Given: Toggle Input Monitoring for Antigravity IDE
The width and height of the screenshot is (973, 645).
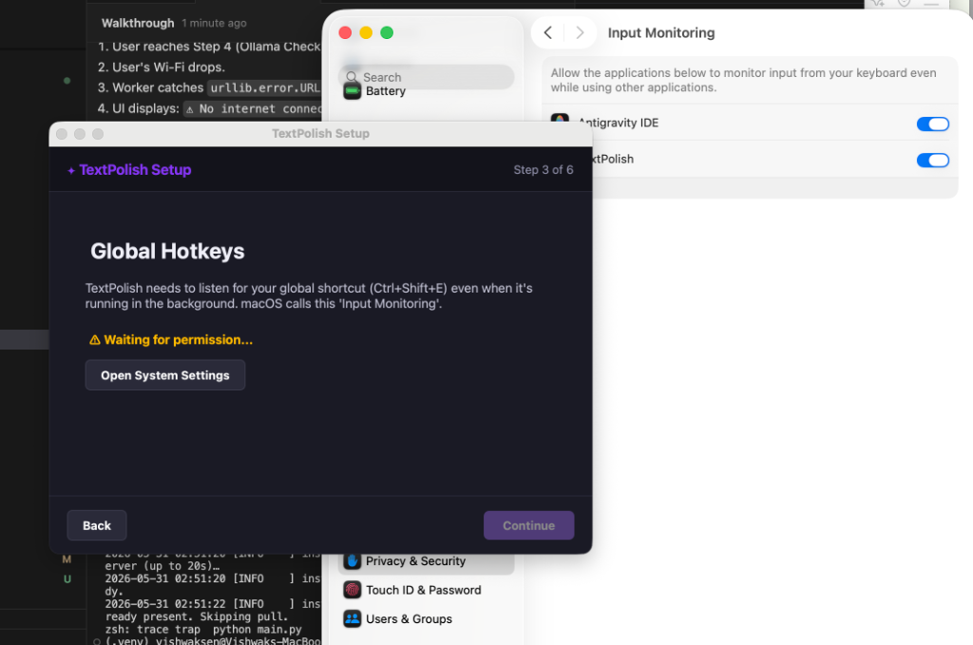Looking at the screenshot, I should point(933,124).
